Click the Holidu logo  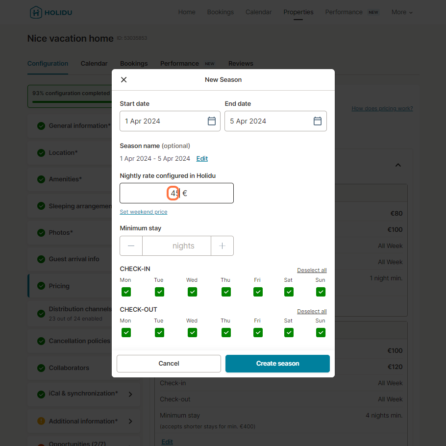(51, 12)
